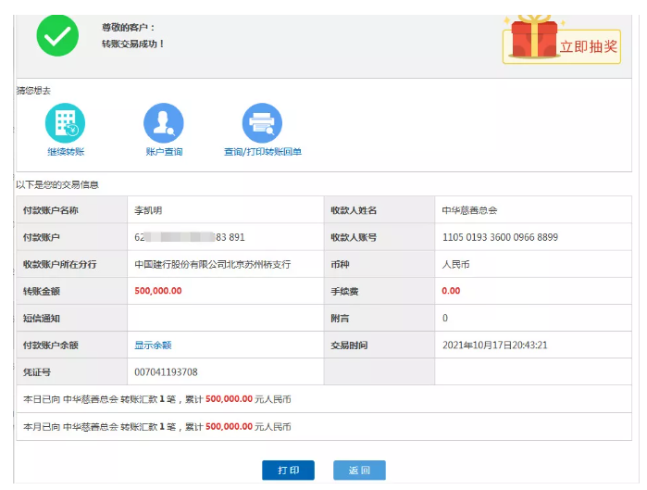Click the 币种 label
This screenshot has width=647, height=490.
click(340, 264)
